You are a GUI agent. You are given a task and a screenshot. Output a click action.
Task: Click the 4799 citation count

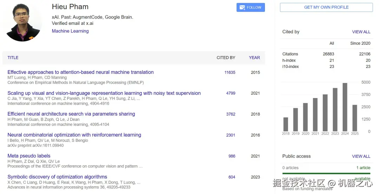click(x=231, y=93)
